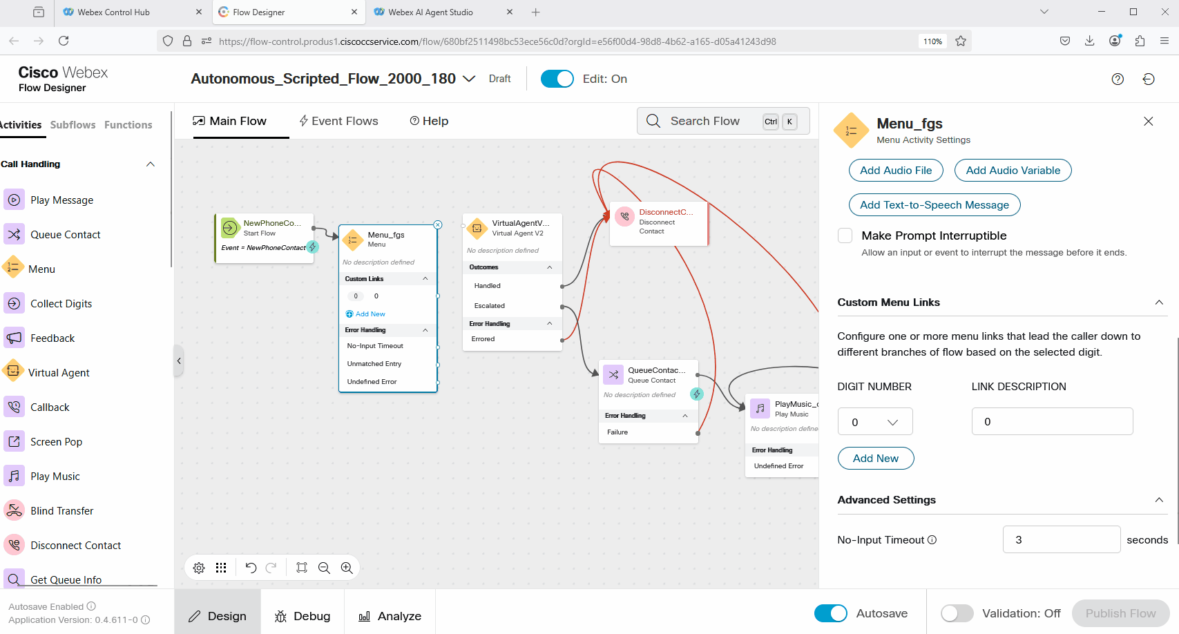Viewport: 1179px width, 634px height.
Task: Open the Debug tab
Action: click(x=303, y=616)
